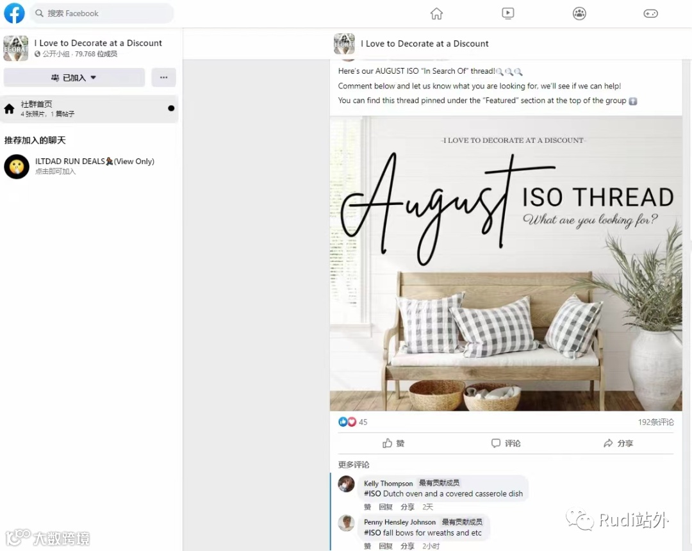Click the share arrow button on post
Screen dimensions: 692x551
pyautogui.click(x=618, y=443)
